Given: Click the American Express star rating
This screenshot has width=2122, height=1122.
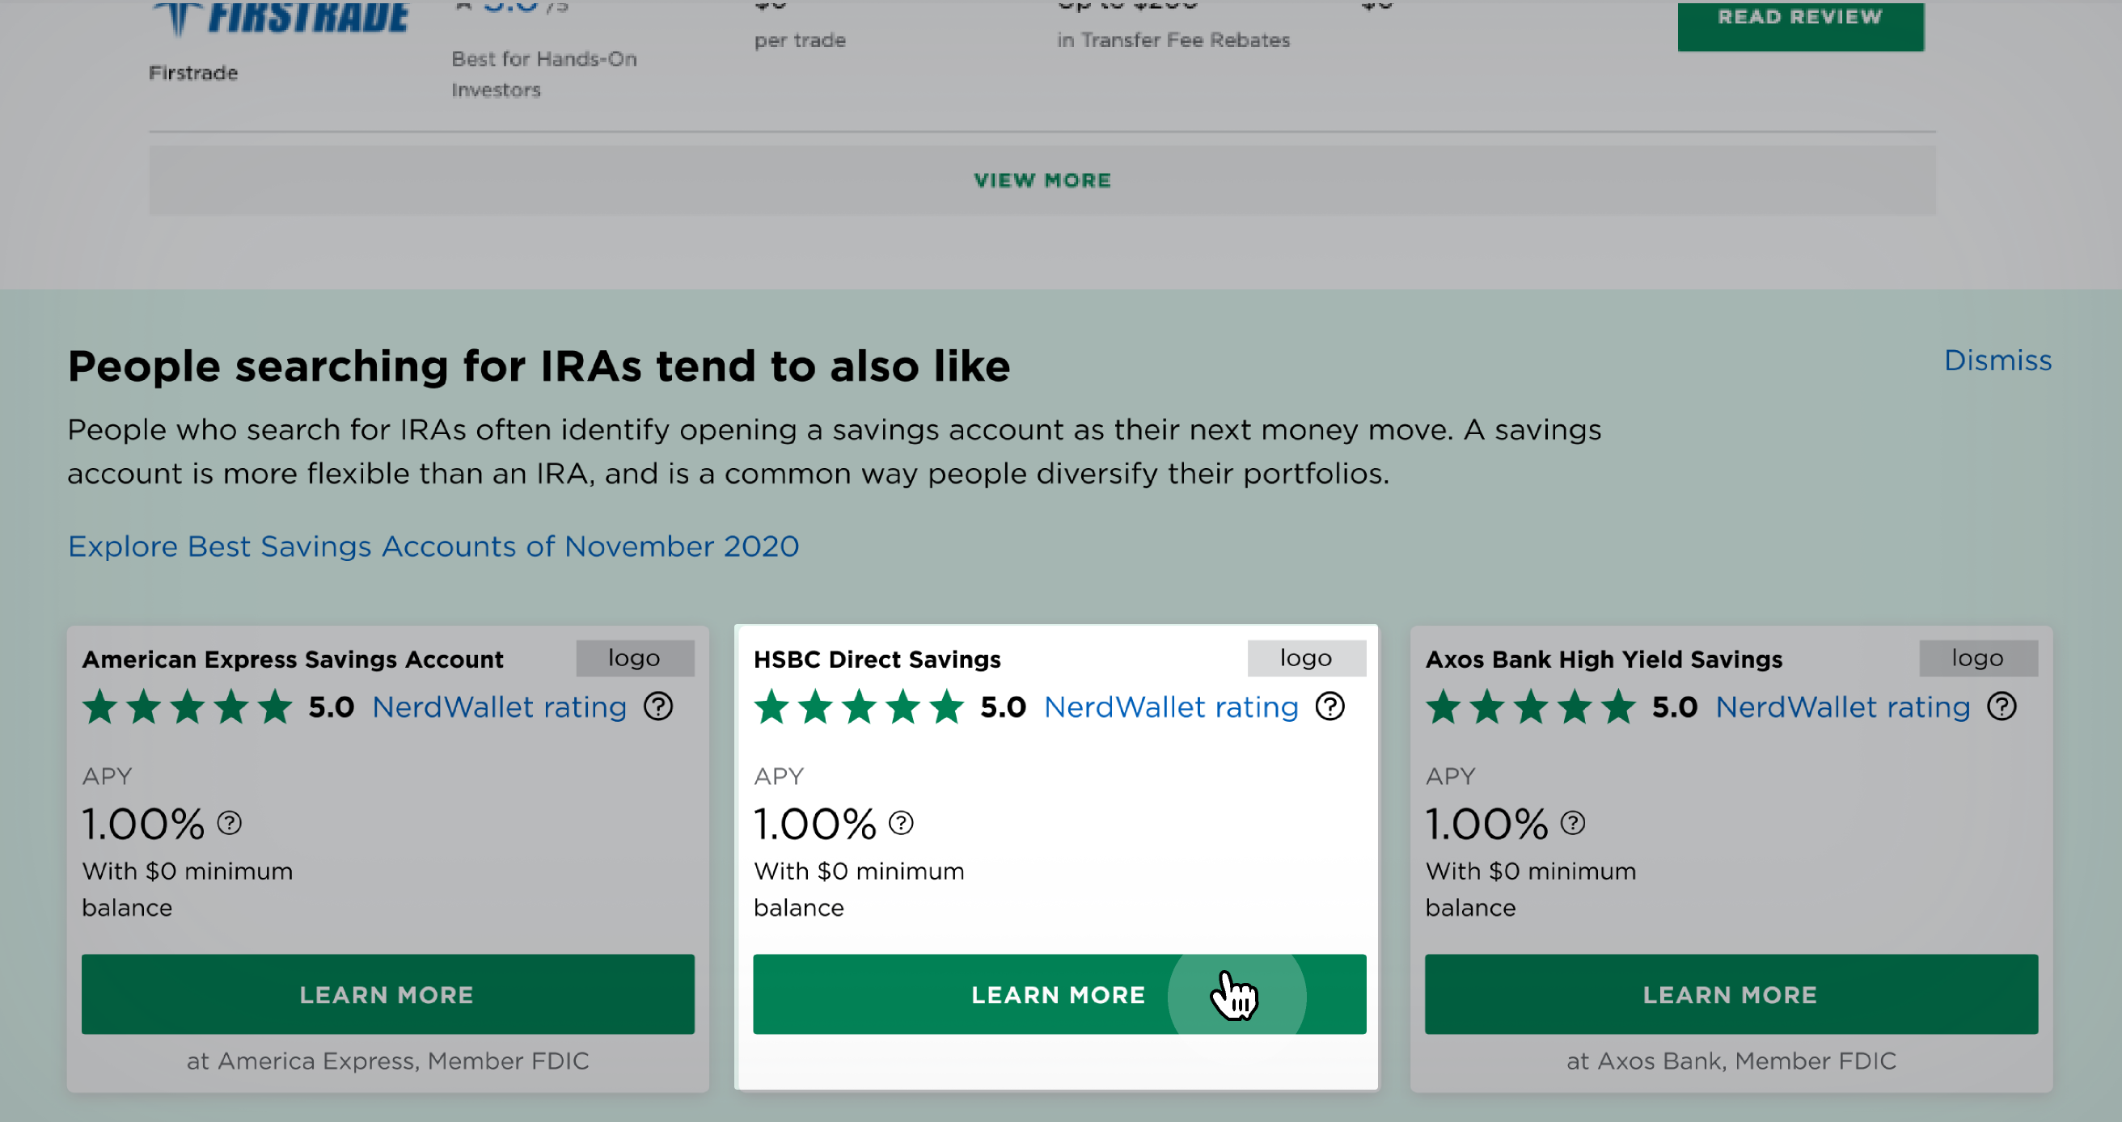Looking at the screenshot, I should pyautogui.click(x=188, y=707).
